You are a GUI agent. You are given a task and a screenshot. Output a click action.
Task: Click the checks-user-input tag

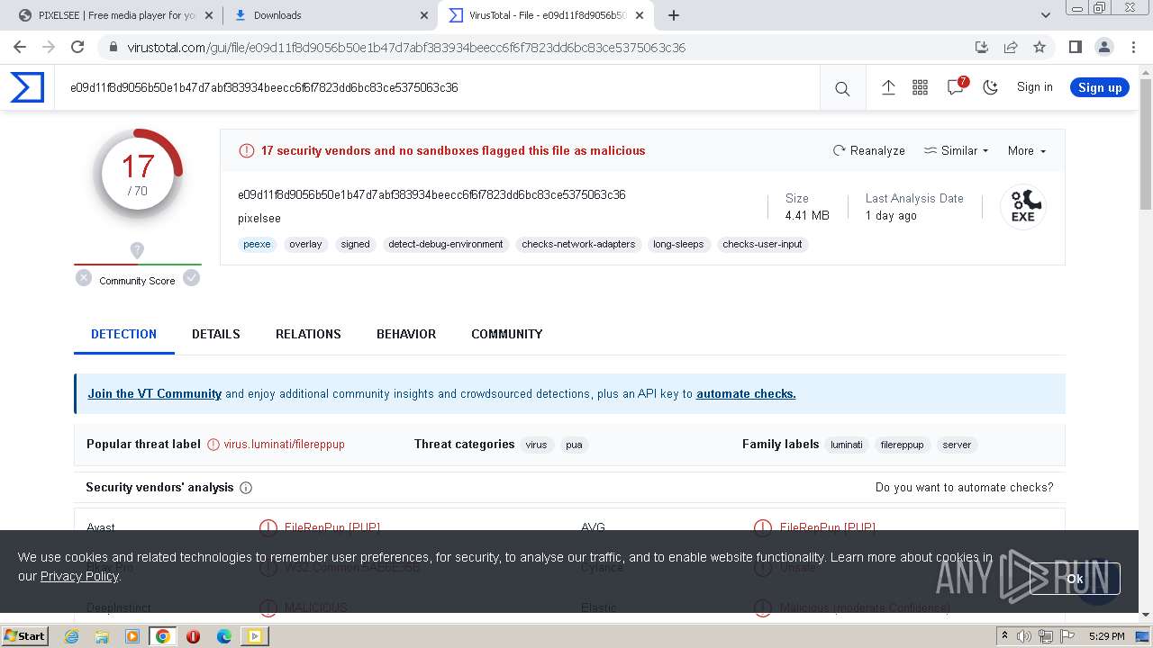(762, 244)
